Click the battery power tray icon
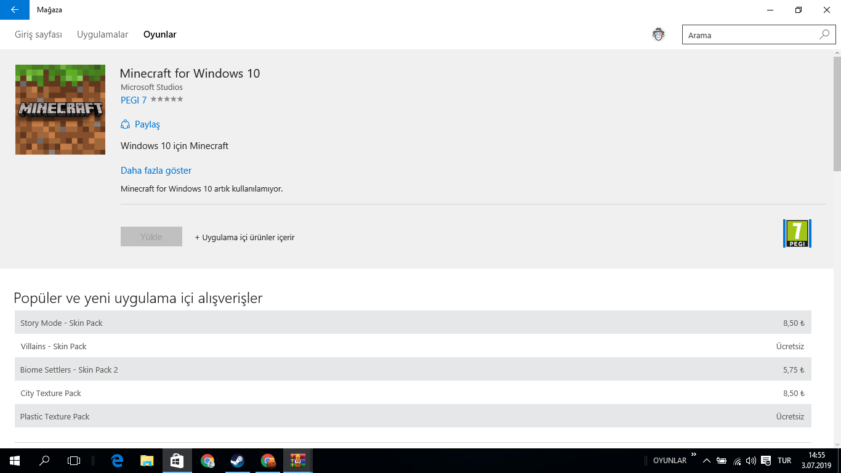This screenshot has width=841, height=473. click(x=722, y=461)
